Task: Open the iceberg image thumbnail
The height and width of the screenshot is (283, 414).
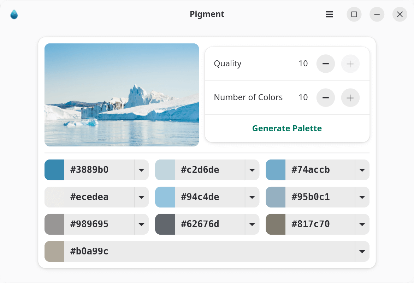Action: (122, 95)
